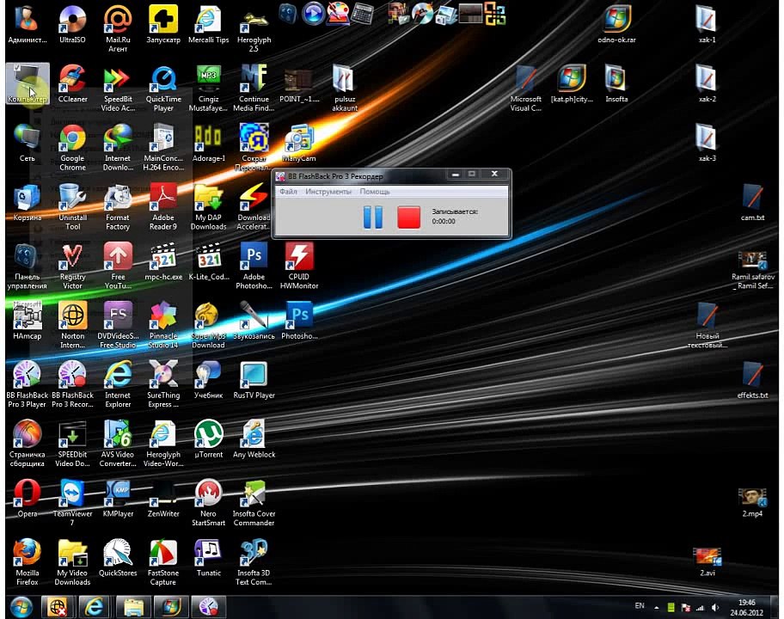
Task: Show hidden tray icons arrow
Action: tap(656, 608)
